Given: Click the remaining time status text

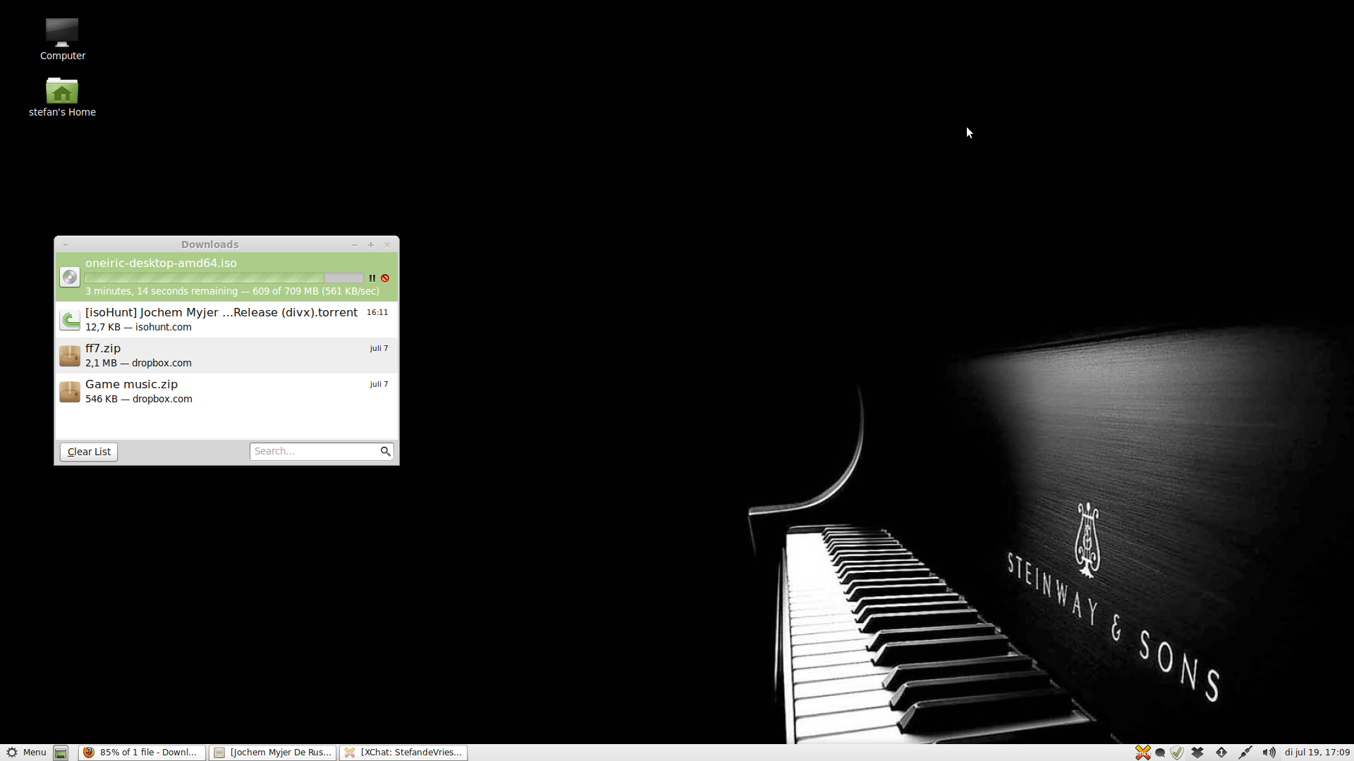Looking at the screenshot, I should (x=232, y=291).
